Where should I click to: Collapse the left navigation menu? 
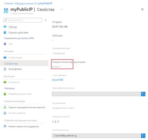(46, 20)
